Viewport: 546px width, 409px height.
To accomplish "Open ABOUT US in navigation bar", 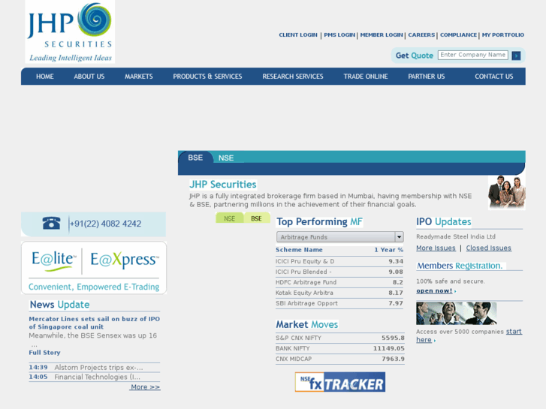I will (89, 77).
